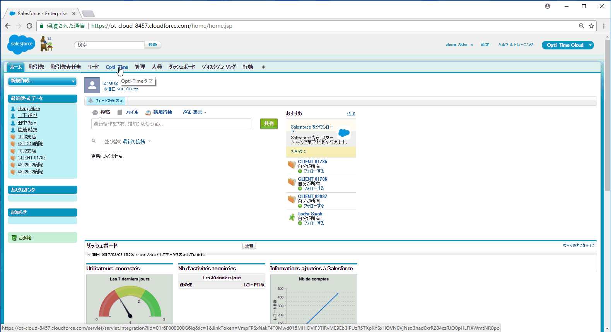
Task: Follow Loehr Sarah with フォローする
Action: (x=313, y=224)
